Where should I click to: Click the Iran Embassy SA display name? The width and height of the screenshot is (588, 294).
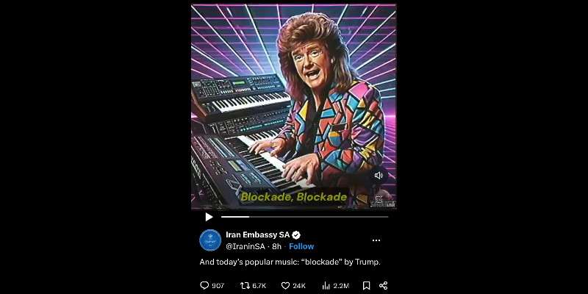[258, 235]
